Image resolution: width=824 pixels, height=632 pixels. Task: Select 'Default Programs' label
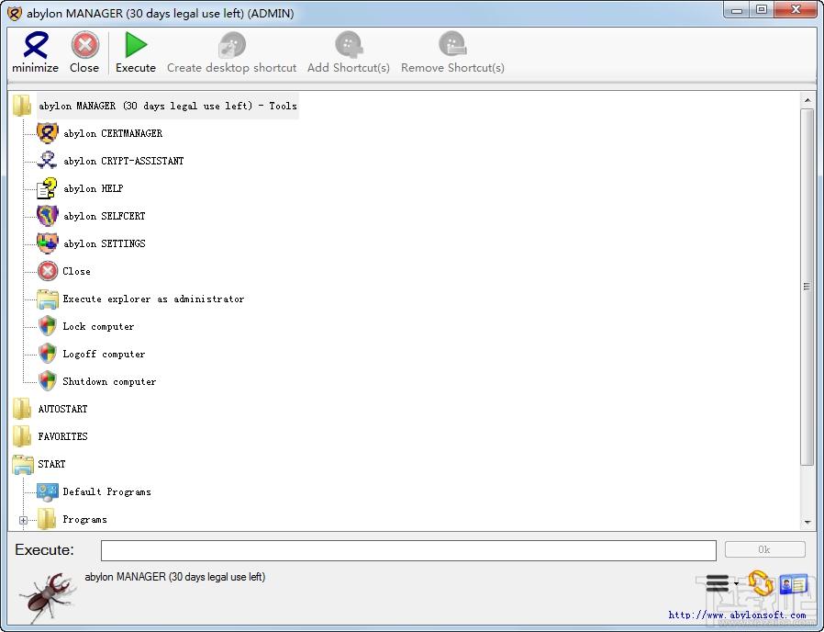tap(106, 491)
